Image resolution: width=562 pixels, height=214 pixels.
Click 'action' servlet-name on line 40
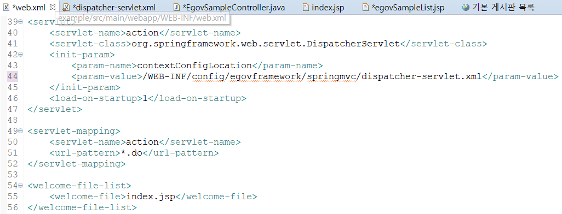[x=142, y=33]
